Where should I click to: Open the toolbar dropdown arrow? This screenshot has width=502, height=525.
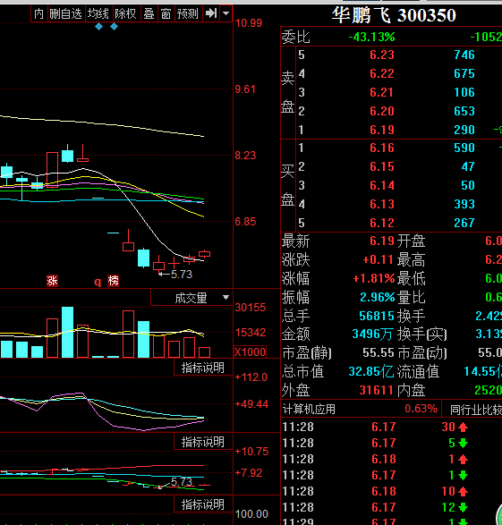coord(226,13)
